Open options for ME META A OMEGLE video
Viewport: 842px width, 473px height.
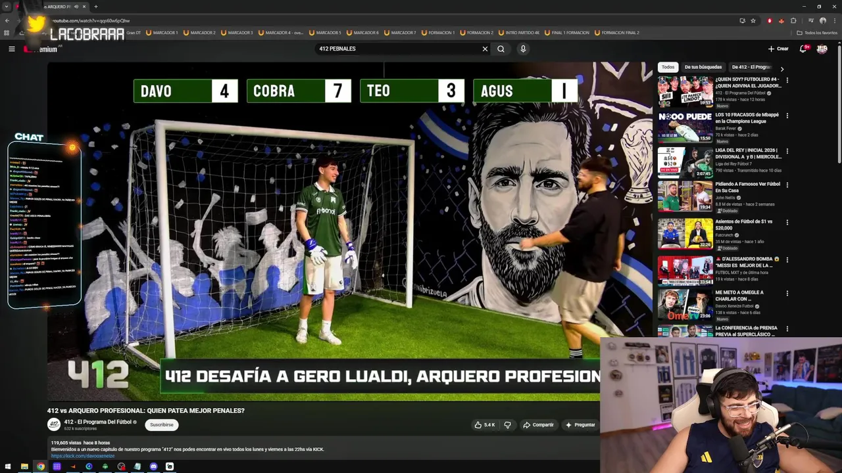[x=787, y=294]
